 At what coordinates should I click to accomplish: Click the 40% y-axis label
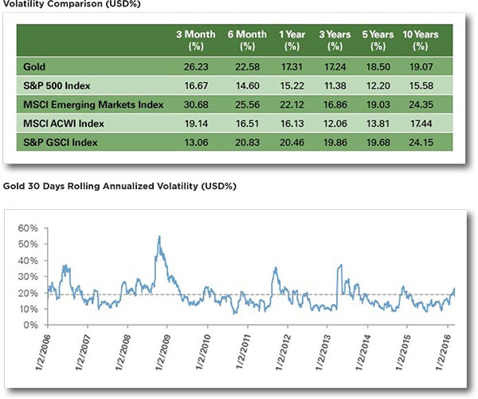[x=28, y=261]
